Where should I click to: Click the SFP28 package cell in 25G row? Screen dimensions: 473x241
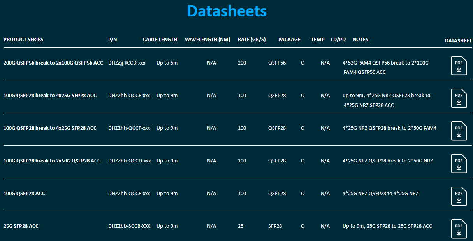[275, 226]
